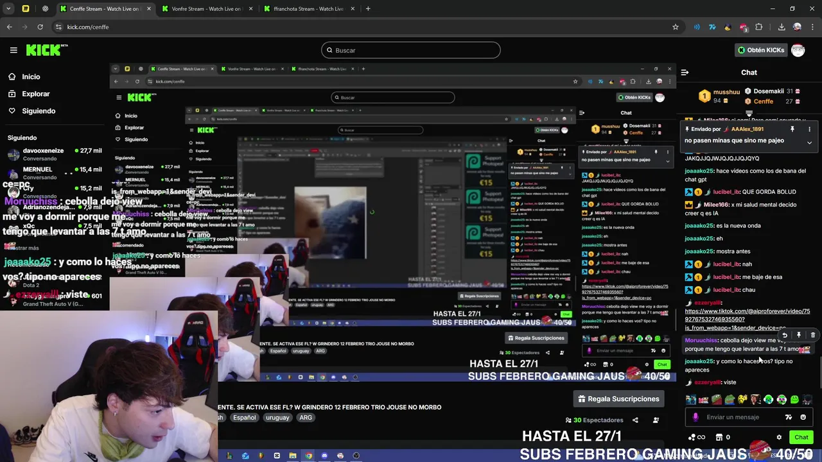Open Dosemakii's profile in the leaderboard

pyautogui.click(x=768, y=91)
